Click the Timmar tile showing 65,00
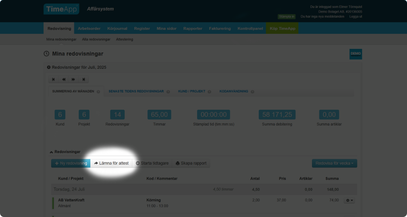Screen dimensions: 407x217 (x=159, y=114)
